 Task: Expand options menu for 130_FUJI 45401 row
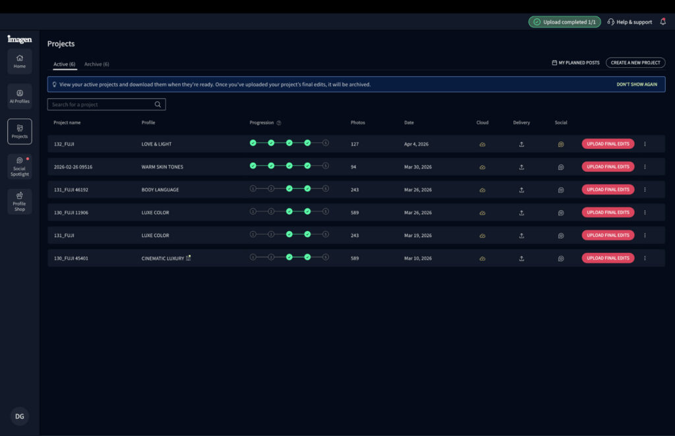[645, 258]
